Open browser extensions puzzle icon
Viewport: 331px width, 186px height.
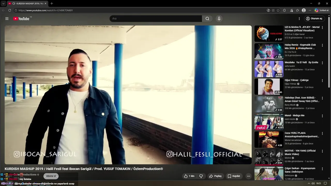coord(284,10)
